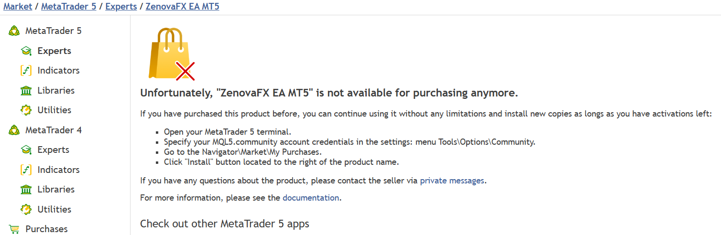Click the MetaTrader 4 logo icon in sidebar

coord(14,130)
